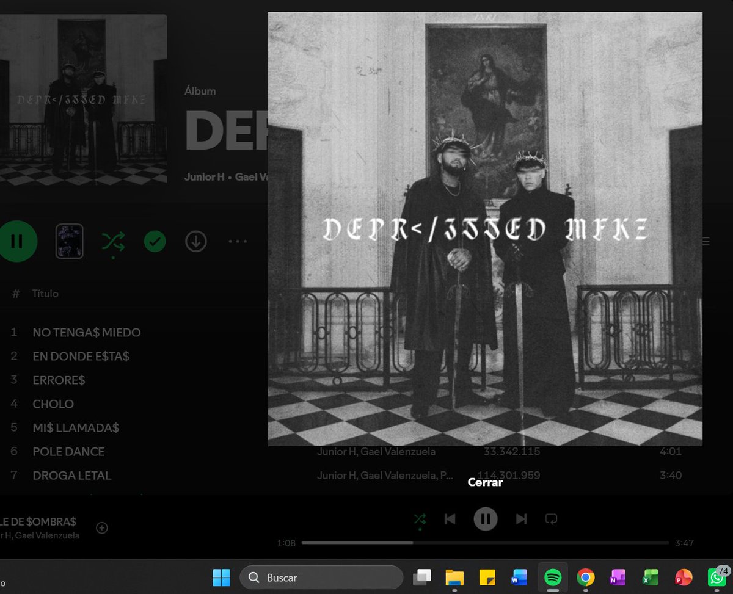Screen dimensions: 733x594
Task: Open Sticky Notes from the taskbar
Action: 487,578
